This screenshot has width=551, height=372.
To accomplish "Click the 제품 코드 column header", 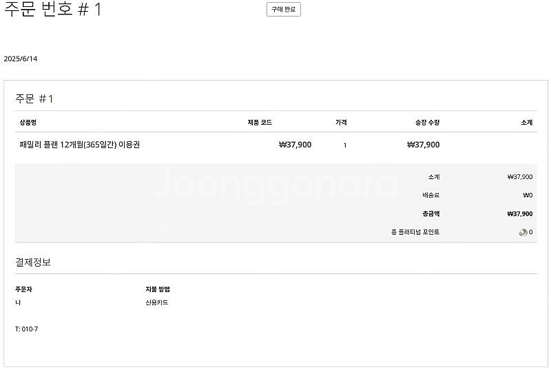I will coord(260,123).
